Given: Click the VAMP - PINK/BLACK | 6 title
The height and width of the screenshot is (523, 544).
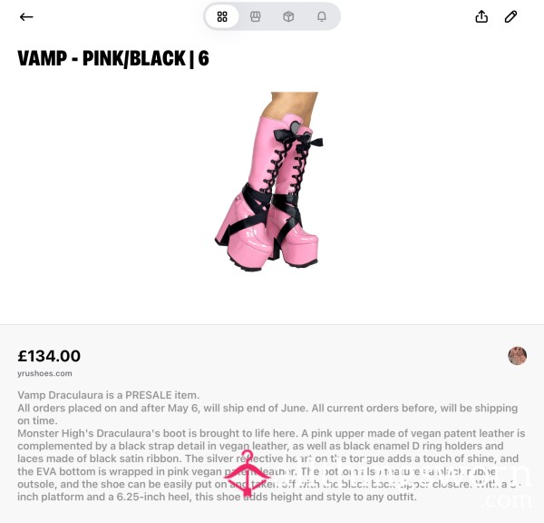Looking at the screenshot, I should (x=113, y=58).
